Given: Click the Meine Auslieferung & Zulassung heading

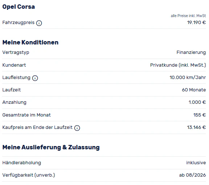Looking at the screenshot, I should [51, 147].
